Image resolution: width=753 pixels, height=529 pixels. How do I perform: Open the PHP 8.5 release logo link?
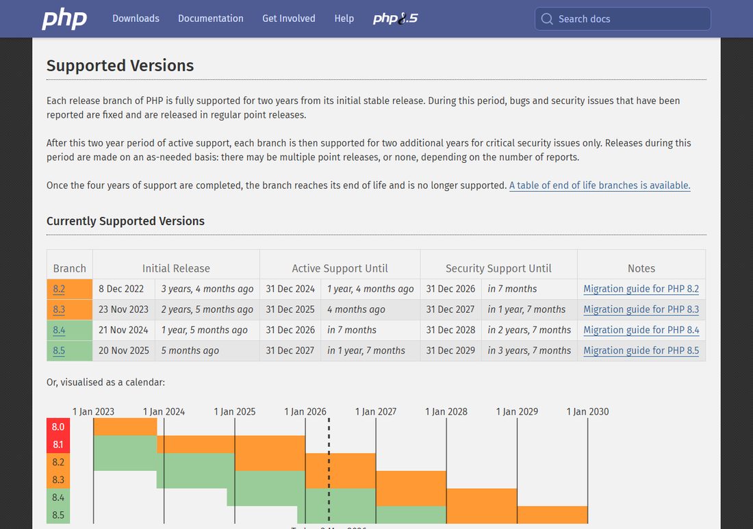pos(395,18)
